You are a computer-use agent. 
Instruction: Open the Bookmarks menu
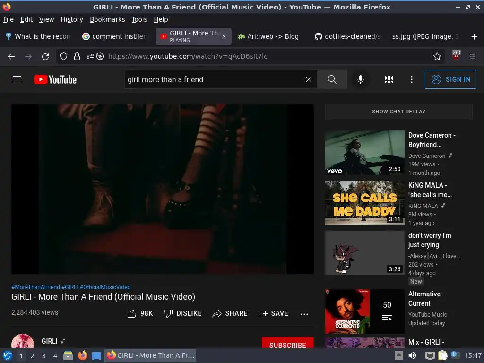[107, 19]
